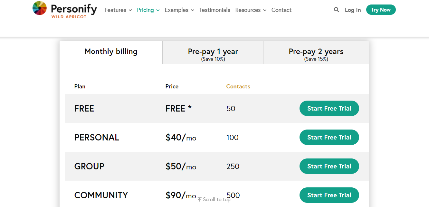Click the Scroll to top arrow
The width and height of the screenshot is (429, 207).
[x=200, y=200]
